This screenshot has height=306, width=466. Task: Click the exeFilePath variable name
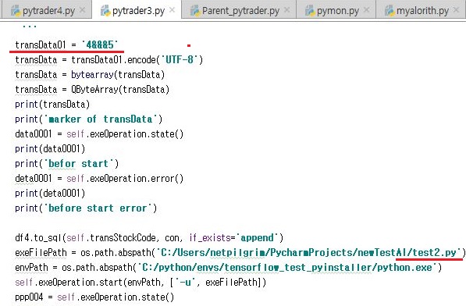point(41,253)
